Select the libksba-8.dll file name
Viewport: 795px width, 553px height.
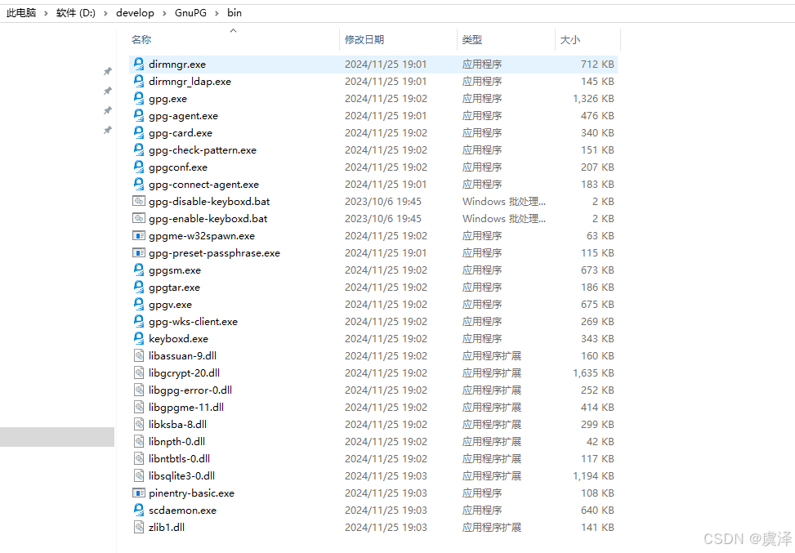(177, 424)
